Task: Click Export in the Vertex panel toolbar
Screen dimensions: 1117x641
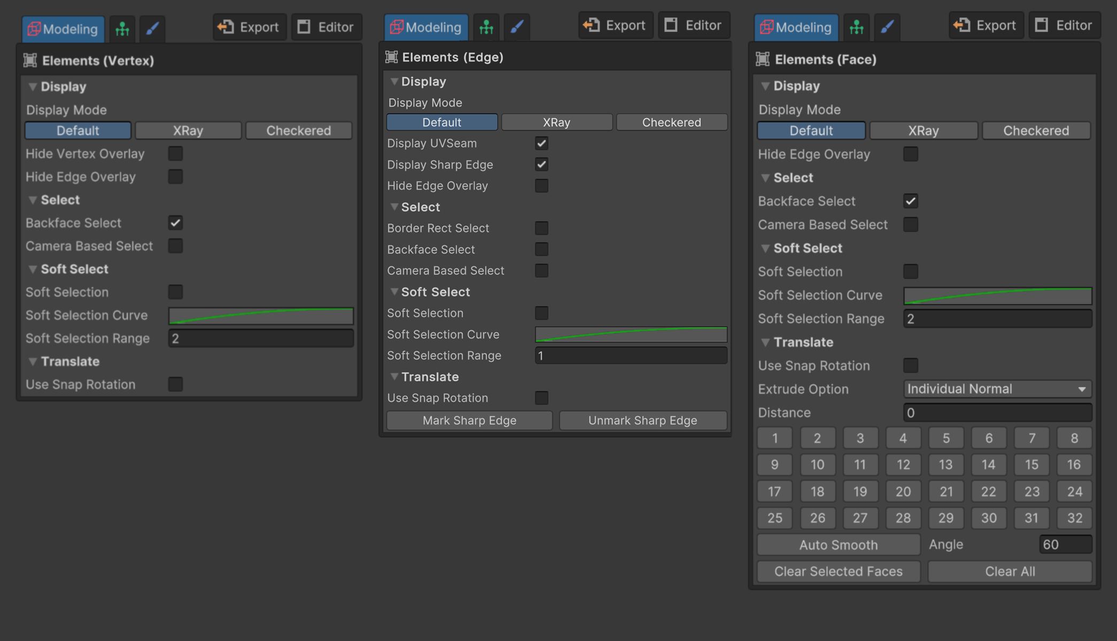Action: point(249,27)
